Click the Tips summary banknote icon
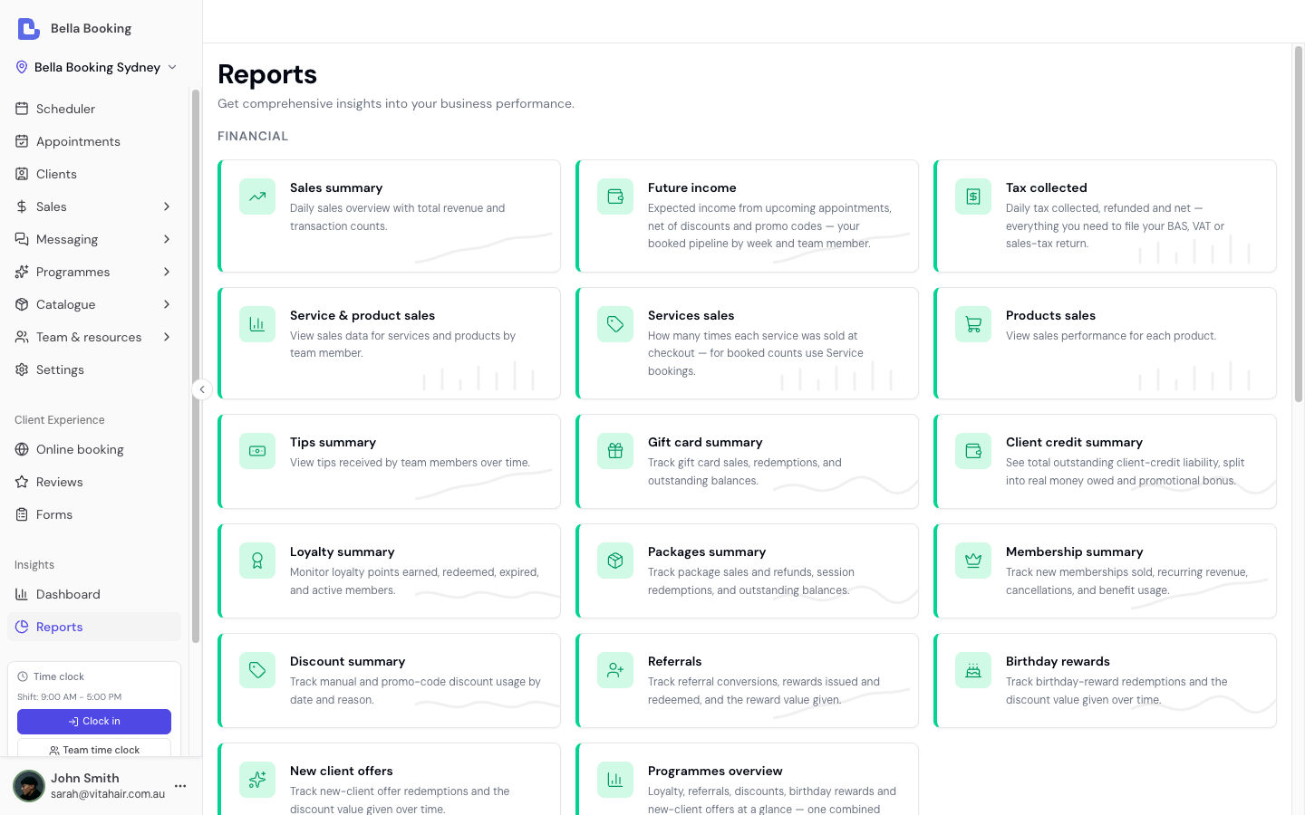 coord(257,451)
